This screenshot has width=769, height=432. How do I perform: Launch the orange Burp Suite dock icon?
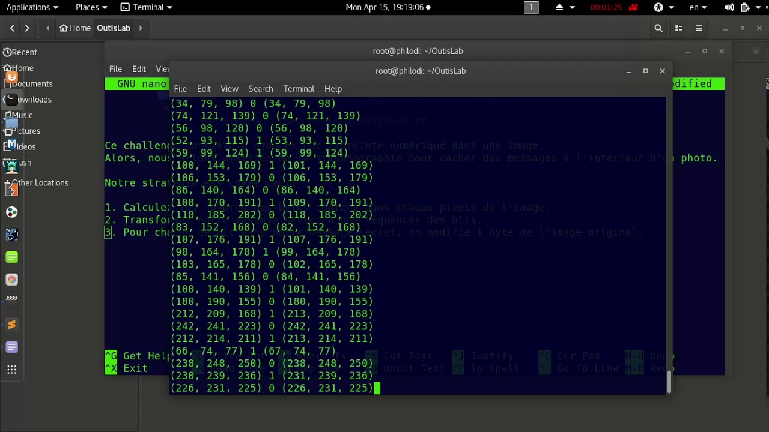[x=11, y=190]
